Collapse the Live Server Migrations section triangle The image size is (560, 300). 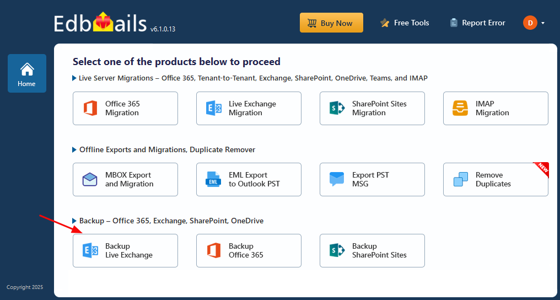point(74,78)
